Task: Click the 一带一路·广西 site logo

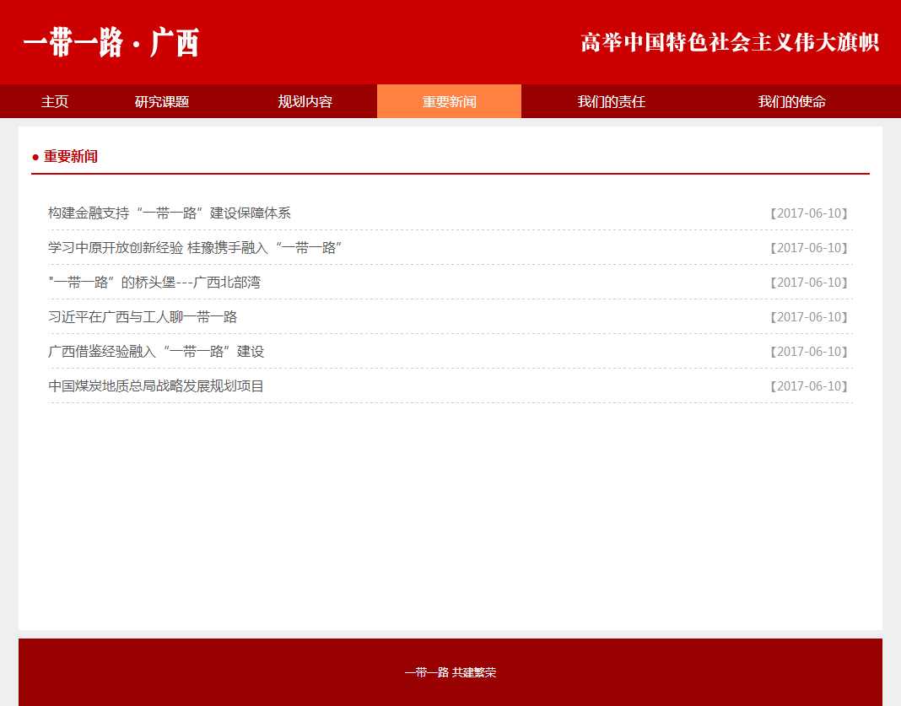Action: 111,43
